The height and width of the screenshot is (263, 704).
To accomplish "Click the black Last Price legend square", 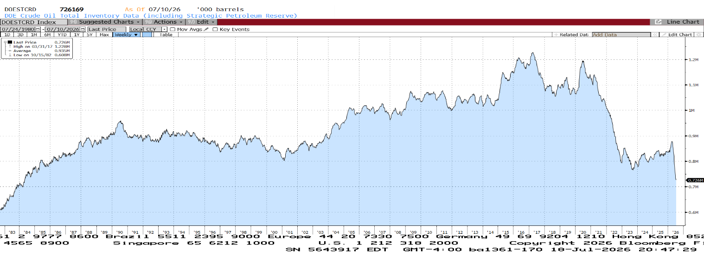I will [10, 42].
